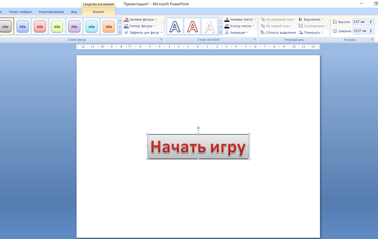378x239 pixels.
Task: Apply the gray Абв shape style
Action: pos(5,26)
